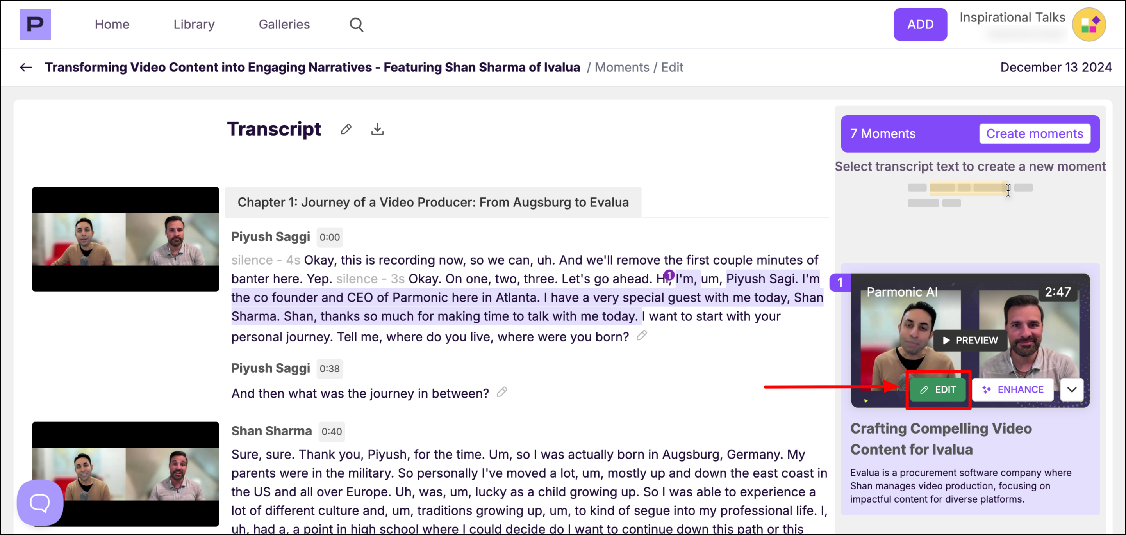Viewport: 1126px width, 535px height.
Task: Click pencil icon after 'where were you born?'
Action: [x=641, y=336]
